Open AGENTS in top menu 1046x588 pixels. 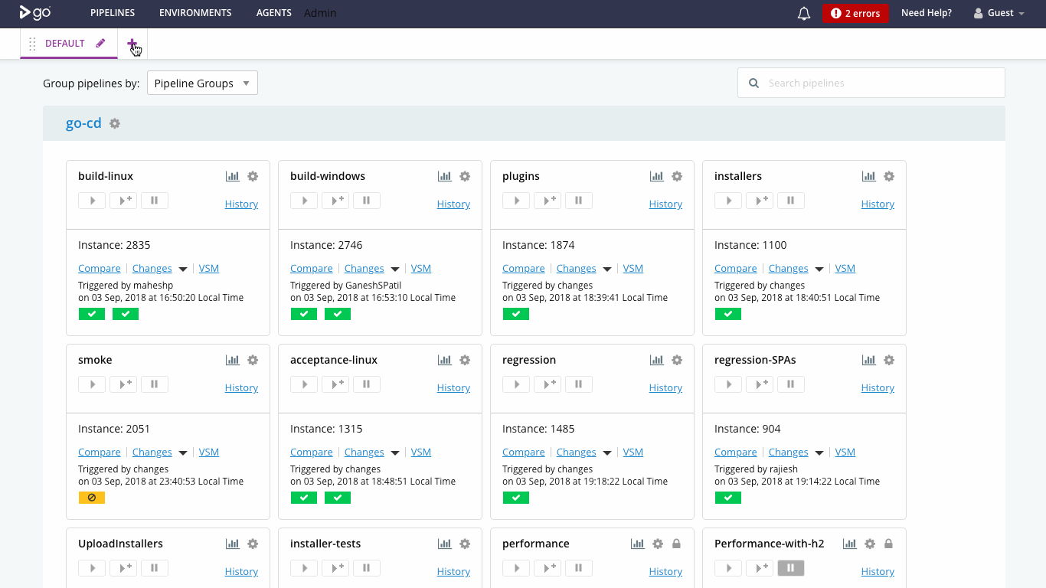273,13
